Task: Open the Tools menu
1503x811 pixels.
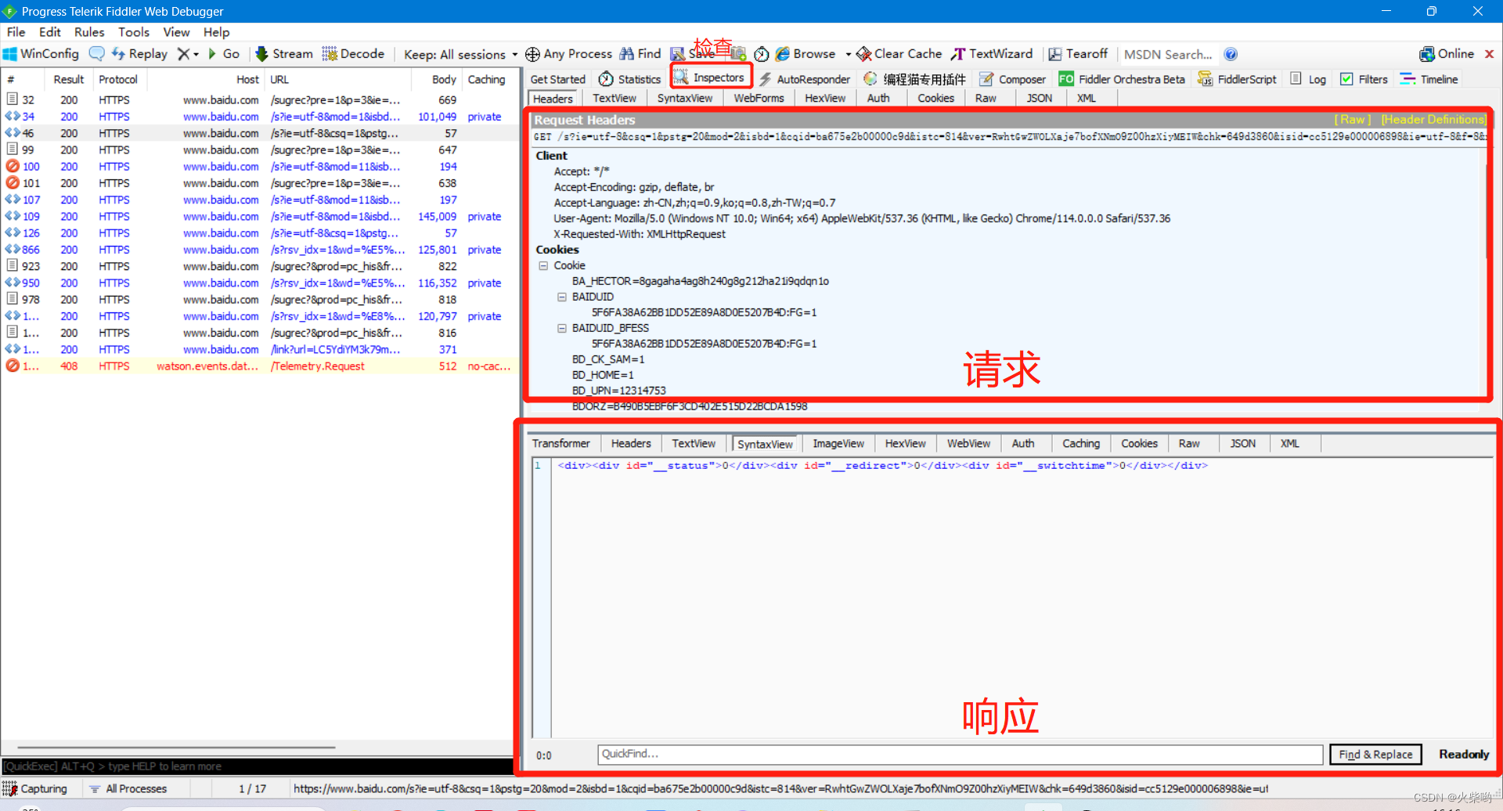Action: (134, 32)
